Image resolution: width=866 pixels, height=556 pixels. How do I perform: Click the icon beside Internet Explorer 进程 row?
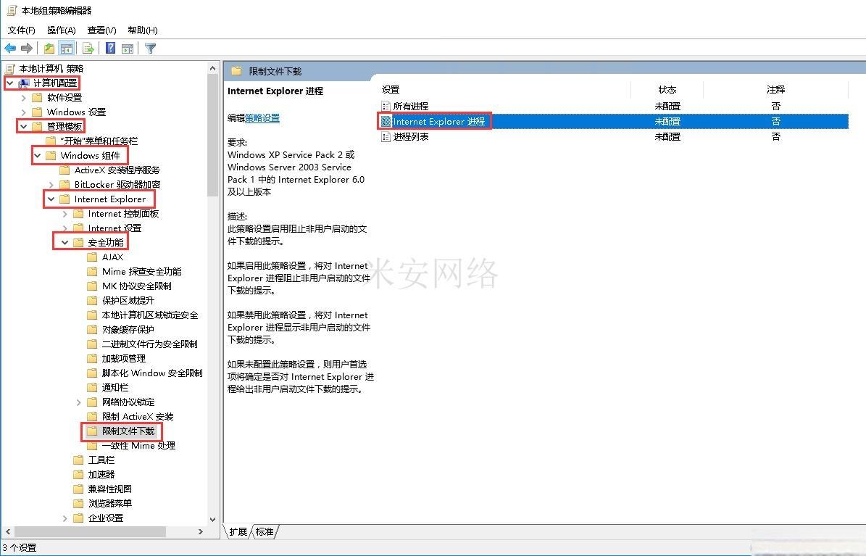(x=386, y=121)
